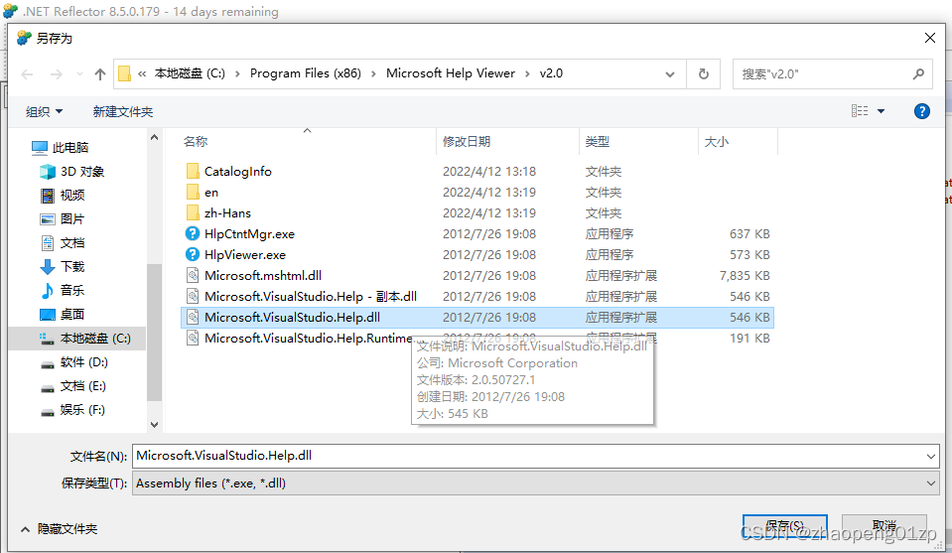Select Microsoft.mshtml.dll file

[x=476, y=276]
